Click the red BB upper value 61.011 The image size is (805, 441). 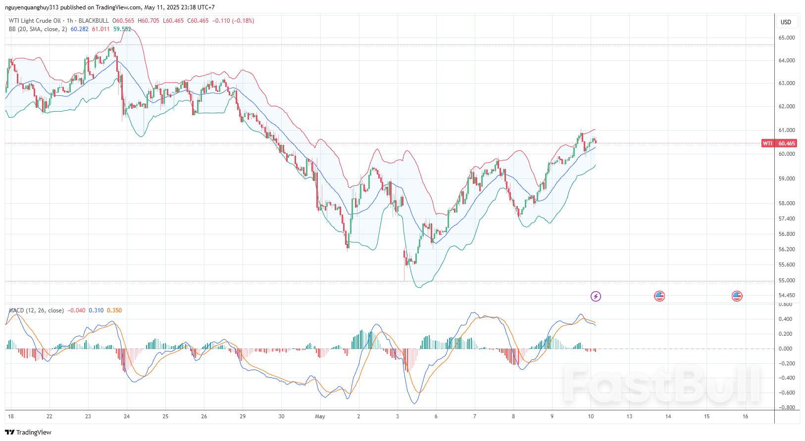101,29
